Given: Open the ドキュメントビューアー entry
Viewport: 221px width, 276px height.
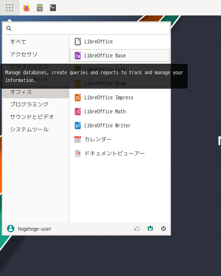Looking at the screenshot, I should (120, 153).
